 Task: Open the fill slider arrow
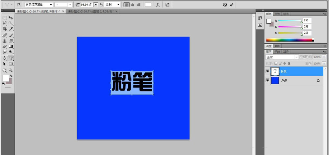325,63
